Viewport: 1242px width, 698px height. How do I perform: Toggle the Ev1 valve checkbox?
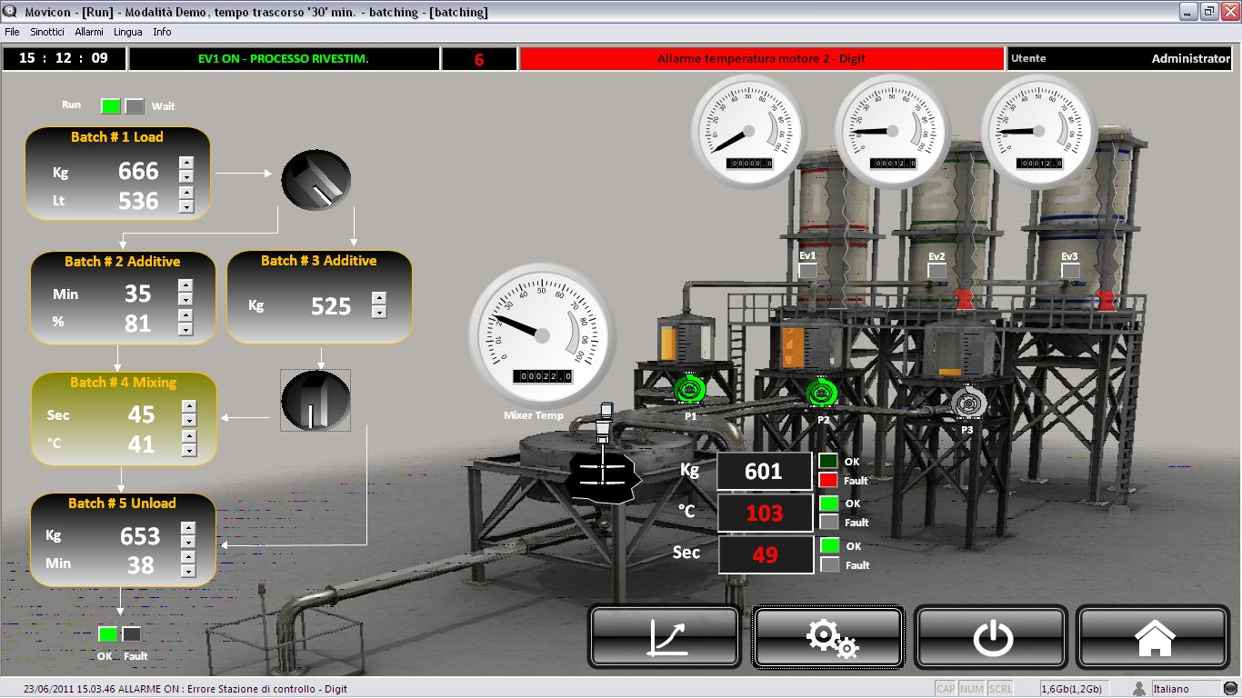click(x=807, y=270)
